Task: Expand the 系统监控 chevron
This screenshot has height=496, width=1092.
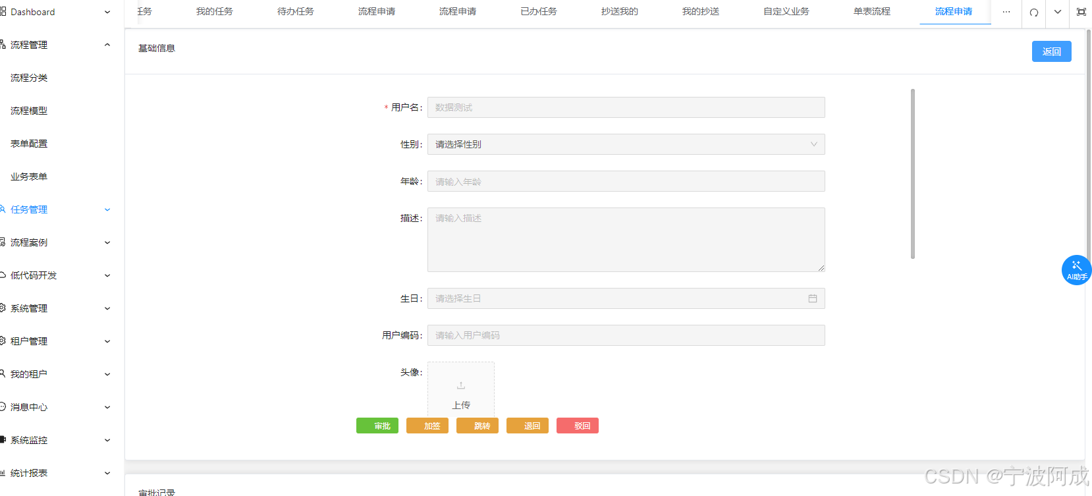Action: coord(107,440)
